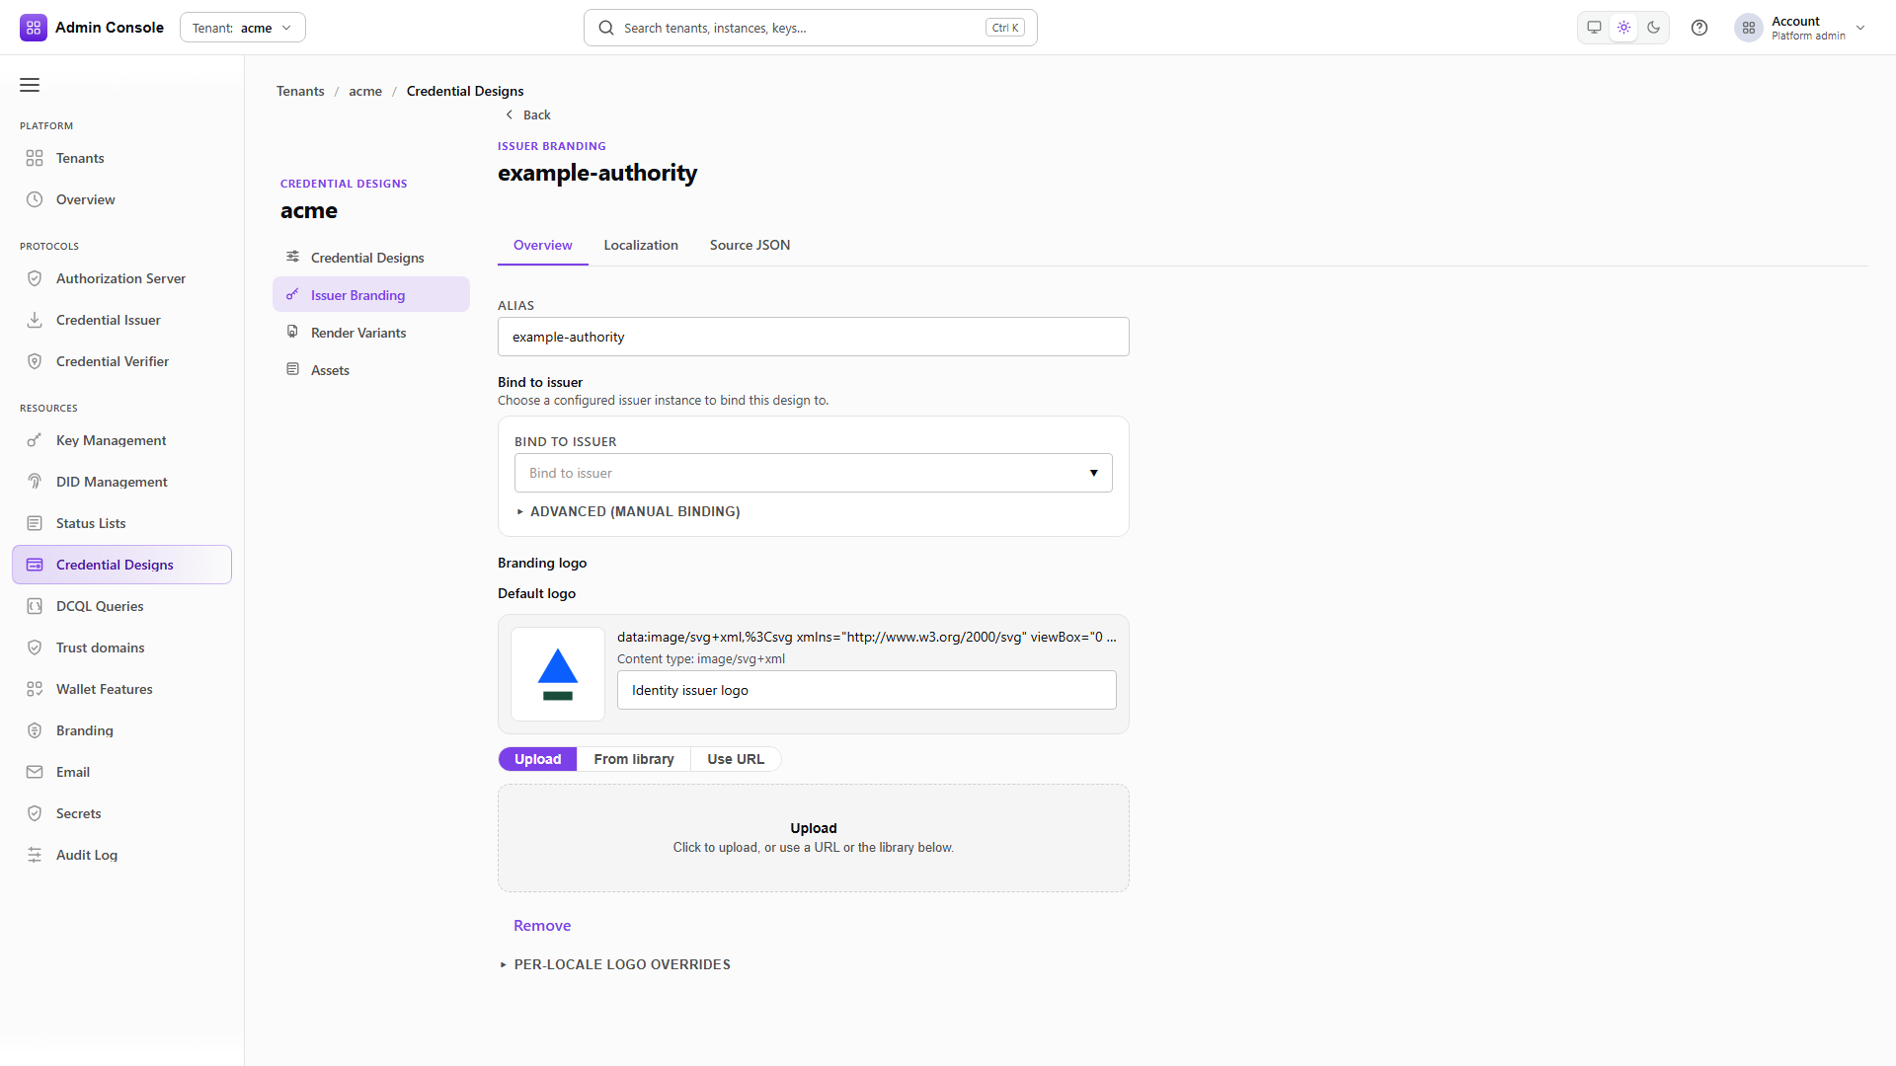The height and width of the screenshot is (1066, 1896).
Task: Click the account avatar icon
Action: 1749,28
